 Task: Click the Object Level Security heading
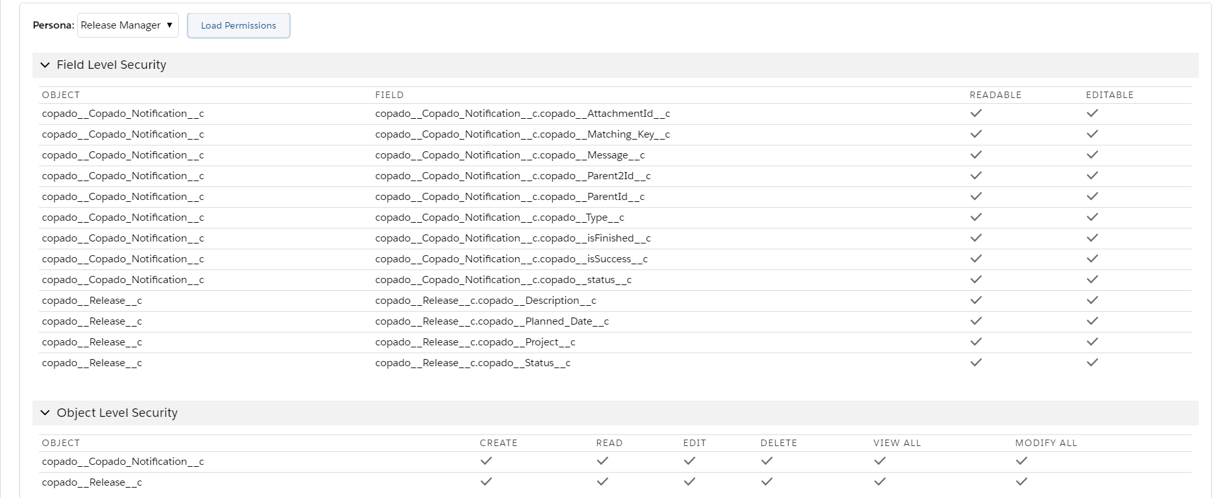click(x=117, y=413)
